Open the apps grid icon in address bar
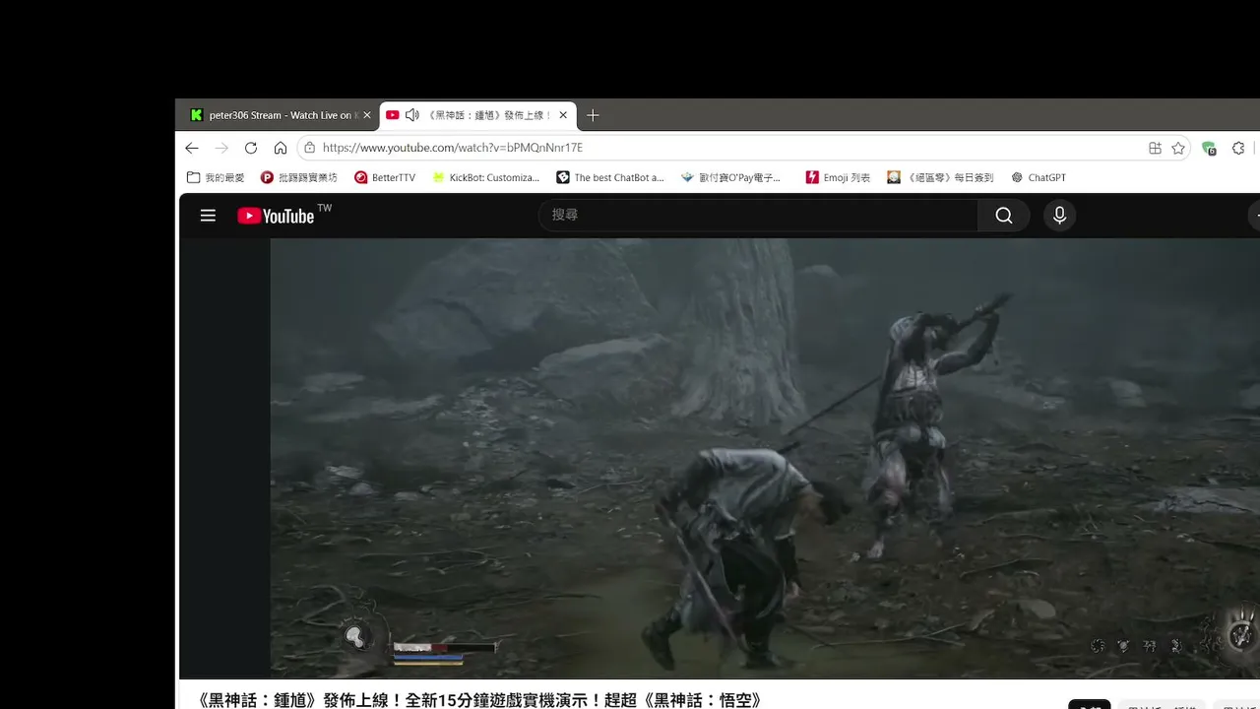This screenshot has height=709, width=1260. coord(1155,148)
